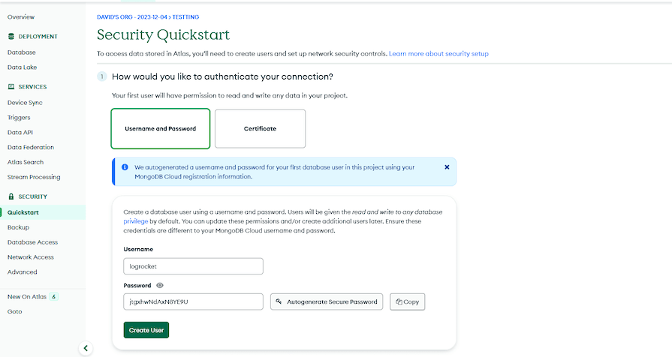Dismiss the autogenerated credentials info banner
The image size is (672, 357).
pyautogui.click(x=447, y=167)
